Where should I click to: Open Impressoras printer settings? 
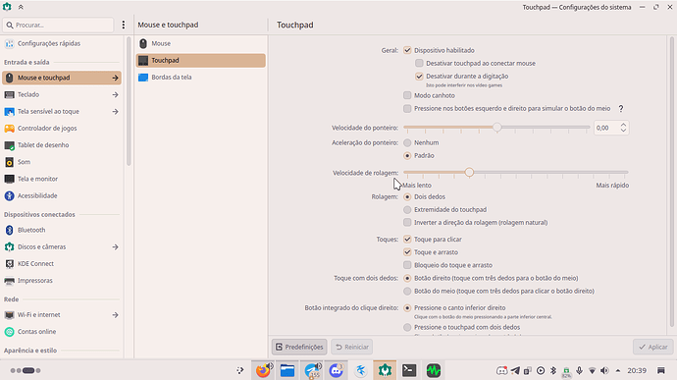[x=62, y=281]
